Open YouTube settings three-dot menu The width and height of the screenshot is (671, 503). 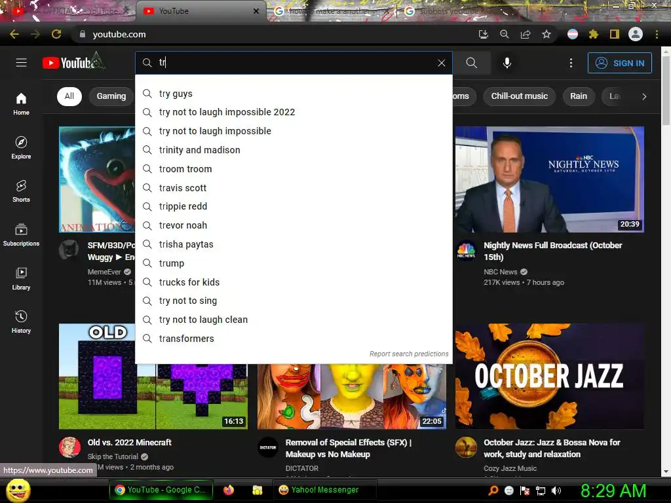pos(571,63)
